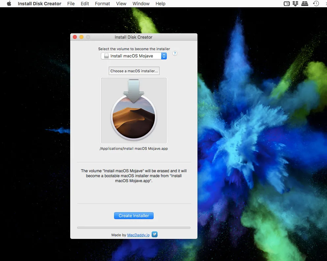Screen dimensions: 327x261
Task: Click the Dropbox icon in the menu bar
Action: point(295,4)
